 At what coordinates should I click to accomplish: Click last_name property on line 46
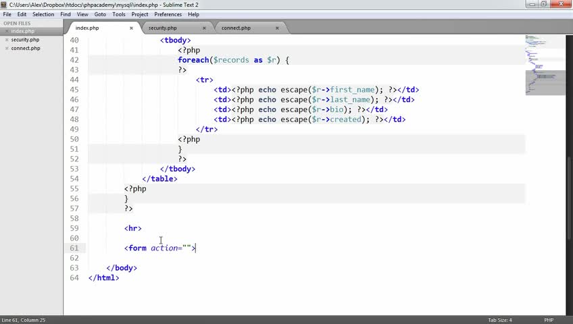click(x=350, y=100)
